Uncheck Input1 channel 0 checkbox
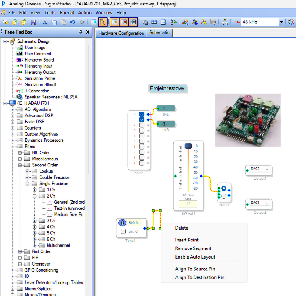 [142, 114]
